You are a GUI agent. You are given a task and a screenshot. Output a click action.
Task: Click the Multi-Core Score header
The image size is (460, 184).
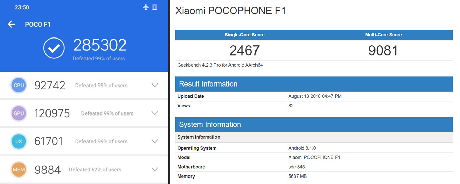(x=383, y=35)
